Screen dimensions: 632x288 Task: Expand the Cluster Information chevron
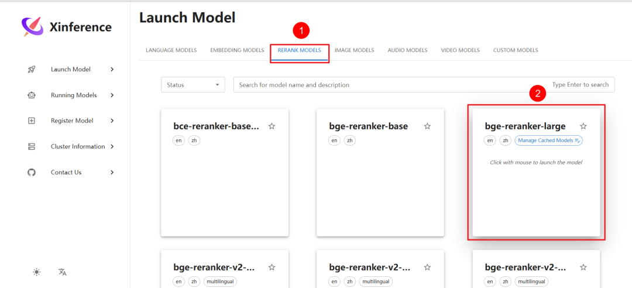(112, 146)
